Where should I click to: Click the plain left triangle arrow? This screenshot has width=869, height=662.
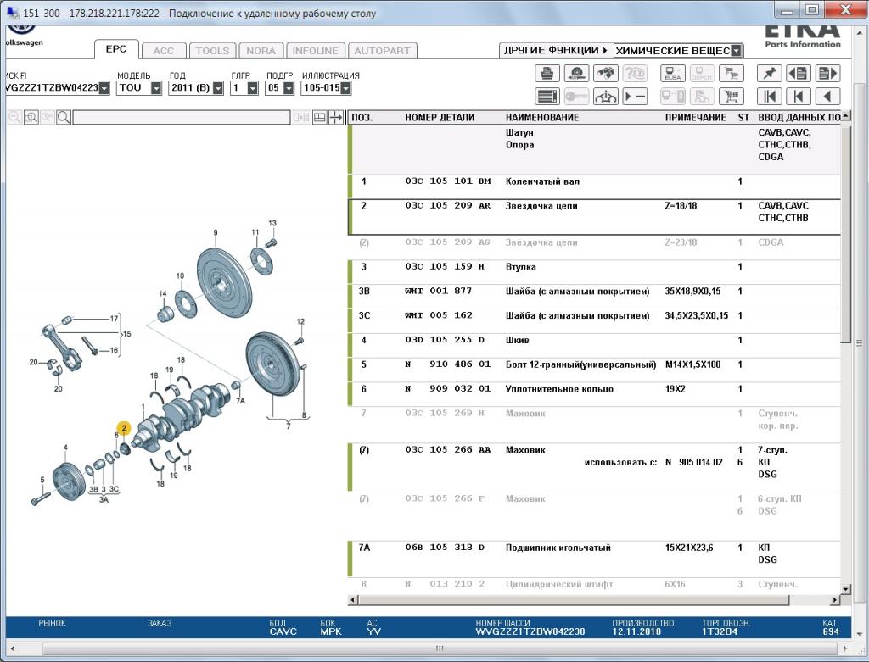(x=827, y=97)
